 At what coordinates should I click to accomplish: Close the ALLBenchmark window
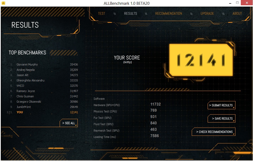[247, 3]
